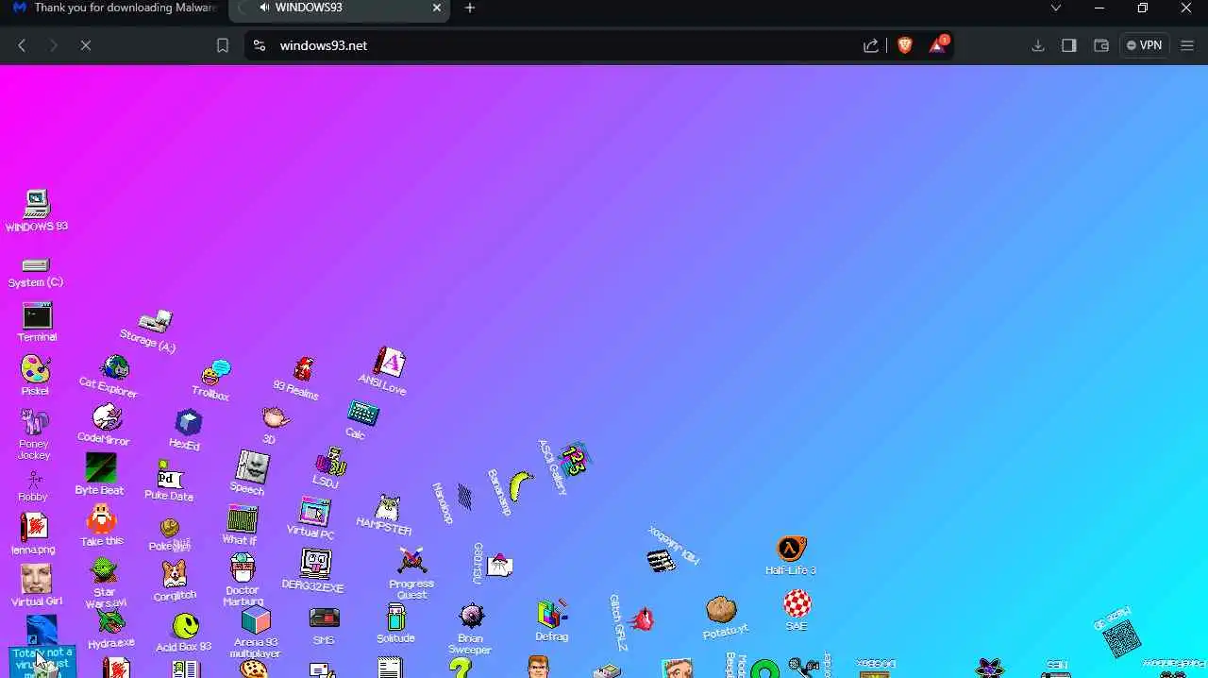Launch the Nanoloop icon

tap(464, 496)
